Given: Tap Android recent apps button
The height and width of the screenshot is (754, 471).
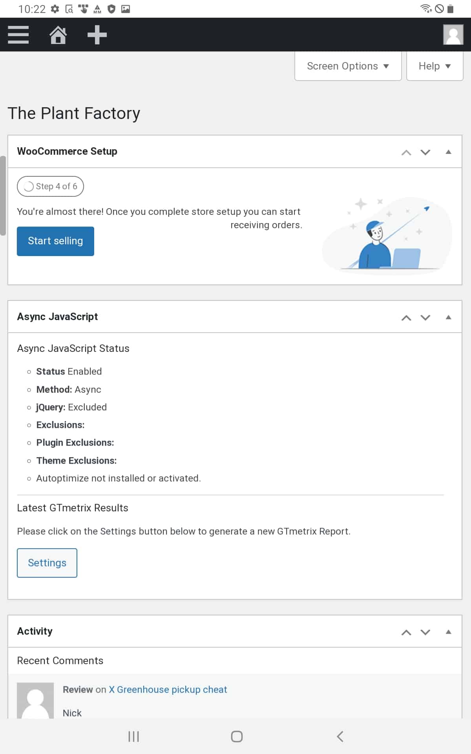Looking at the screenshot, I should point(133,736).
